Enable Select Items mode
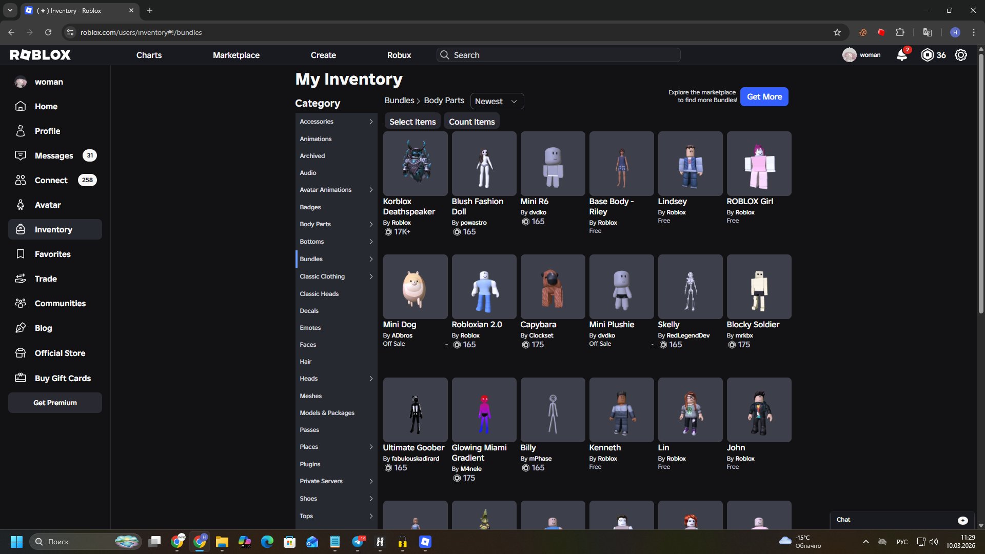The width and height of the screenshot is (985, 554). click(x=412, y=121)
